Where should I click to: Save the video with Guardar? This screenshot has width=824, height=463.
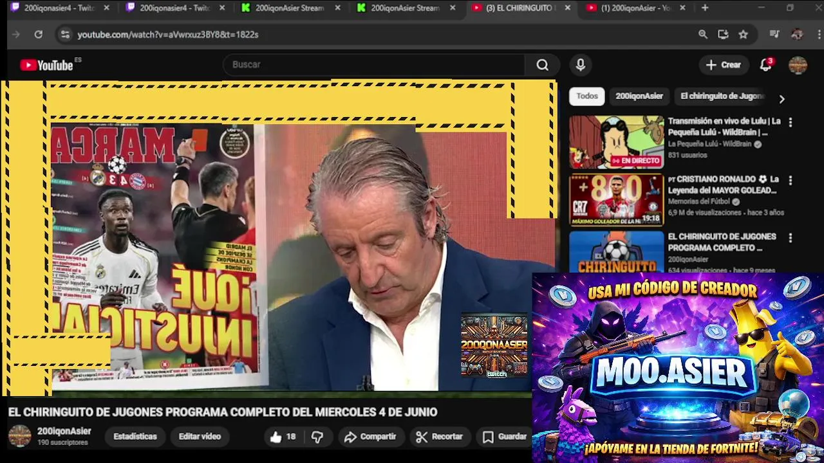pos(505,437)
